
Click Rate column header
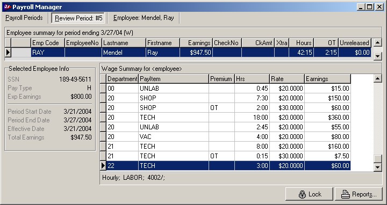click(287, 79)
